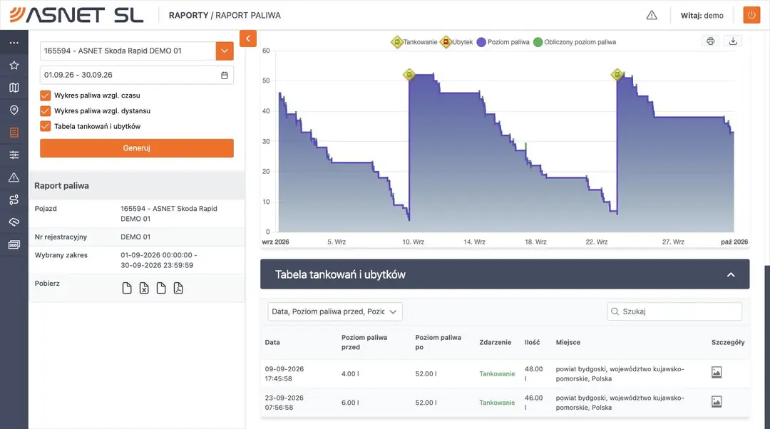
Task: Click the warning triangle in top header
Action: (652, 15)
